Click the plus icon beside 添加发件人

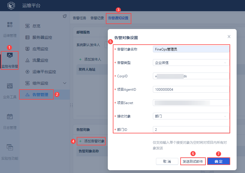80,59
